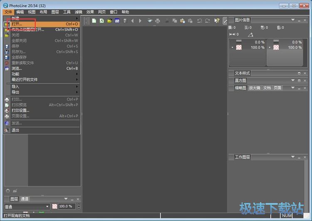312x221 pixels.
Task: Click the redo arrow icon in toolbar
Action: pyautogui.click(x=207, y=20)
